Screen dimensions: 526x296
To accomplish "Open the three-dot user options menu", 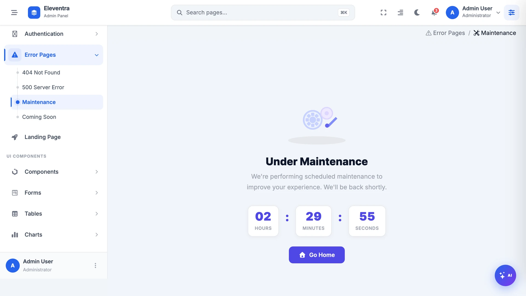I will tap(95, 266).
